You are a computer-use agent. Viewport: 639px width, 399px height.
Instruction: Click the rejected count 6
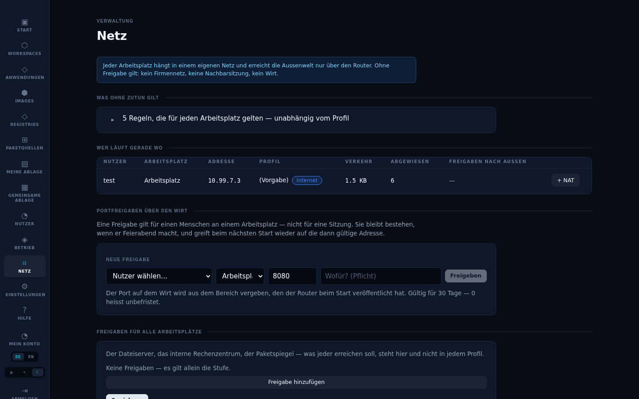392,180
